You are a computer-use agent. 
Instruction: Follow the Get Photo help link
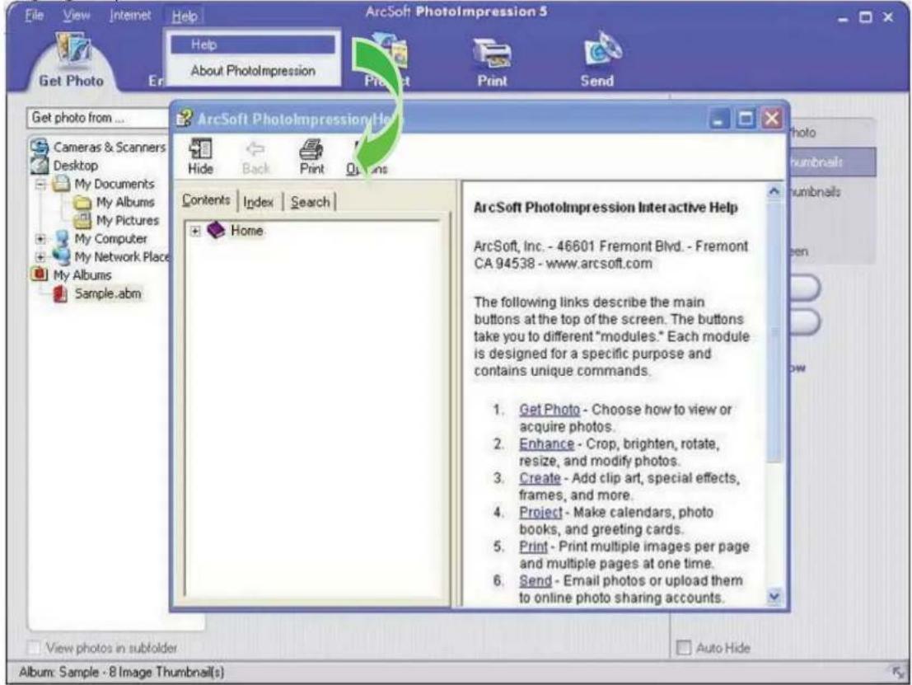tap(550, 410)
